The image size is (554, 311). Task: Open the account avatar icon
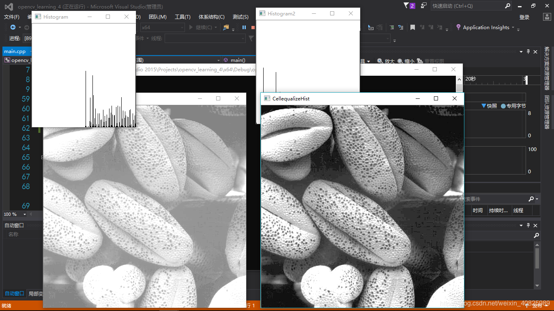[x=547, y=17]
